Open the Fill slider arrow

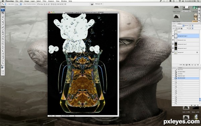[193, 29]
